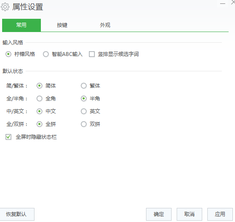Image resolution: width=235 pixels, height=222 pixels.
Task: Click the 恢复默认 button
Action: coord(17,214)
